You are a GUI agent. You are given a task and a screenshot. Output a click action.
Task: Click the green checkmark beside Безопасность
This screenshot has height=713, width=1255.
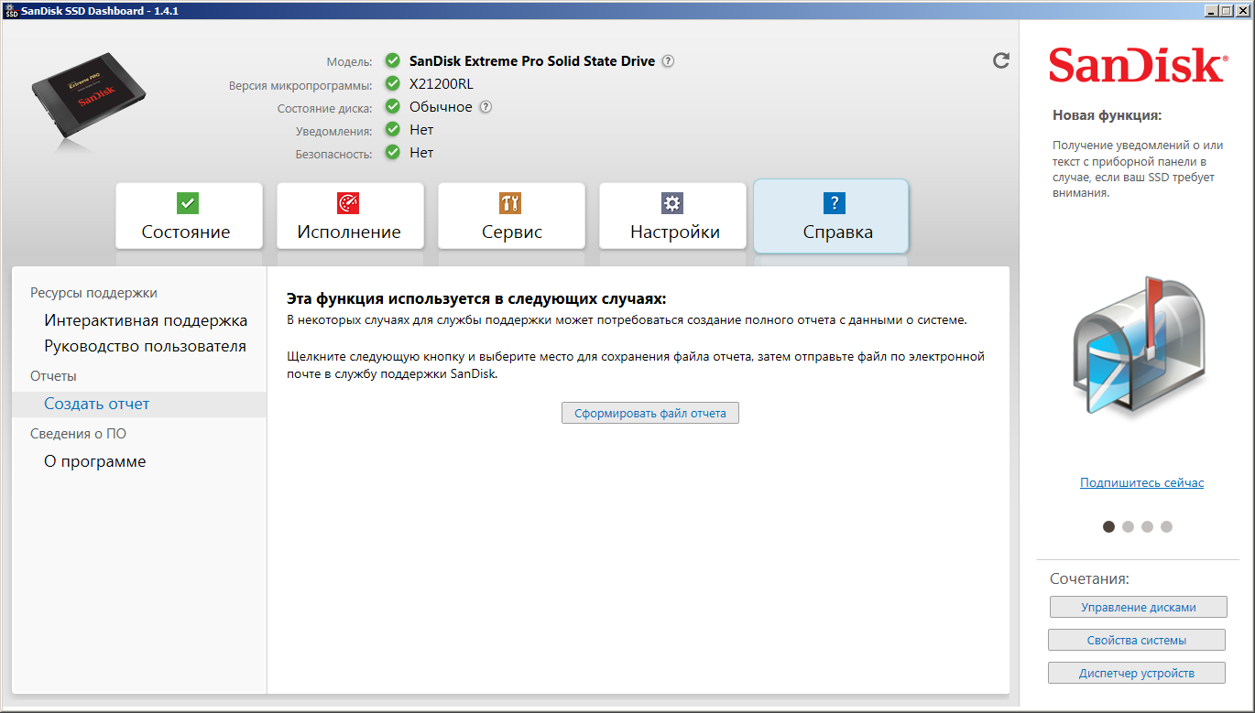pos(393,153)
